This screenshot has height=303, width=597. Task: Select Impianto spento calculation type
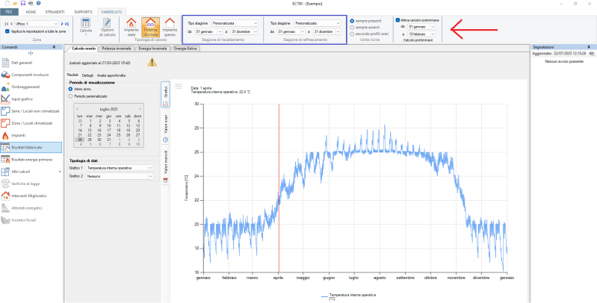point(169,29)
